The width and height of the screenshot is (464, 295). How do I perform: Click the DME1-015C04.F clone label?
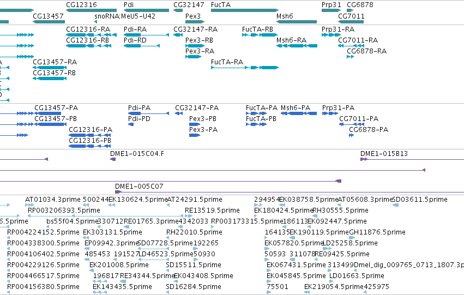point(137,154)
